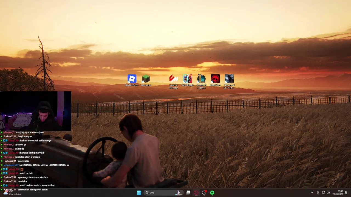Open The Last of Us Part I shortcut
The width and height of the screenshot is (351, 197).
coord(229,82)
